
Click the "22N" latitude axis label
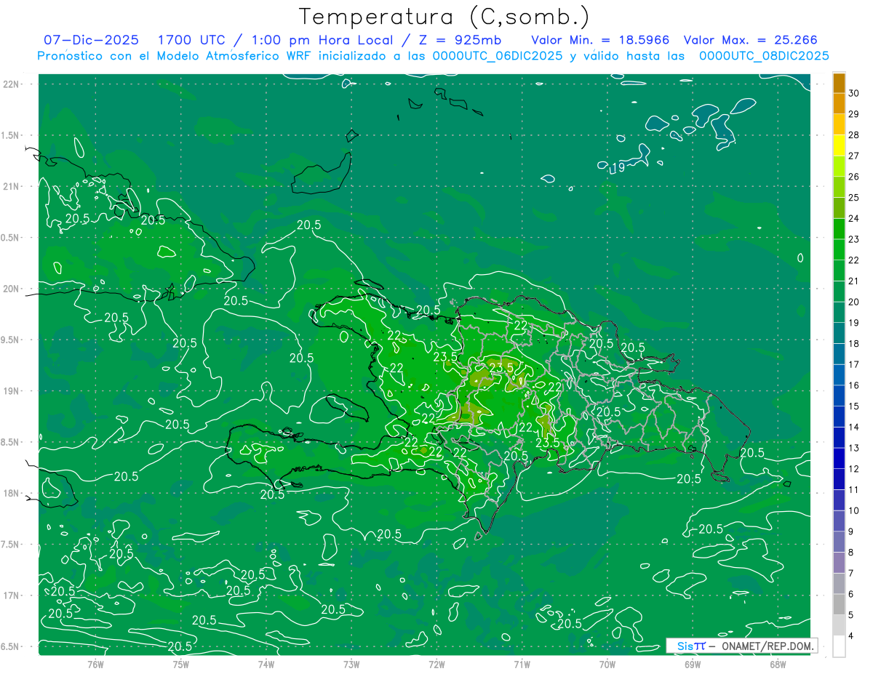11,84
